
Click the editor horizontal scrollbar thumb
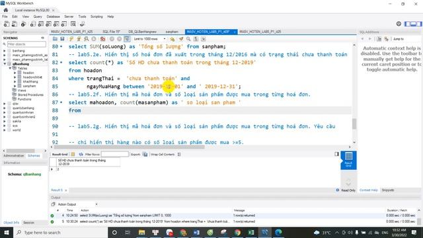click(x=130, y=147)
